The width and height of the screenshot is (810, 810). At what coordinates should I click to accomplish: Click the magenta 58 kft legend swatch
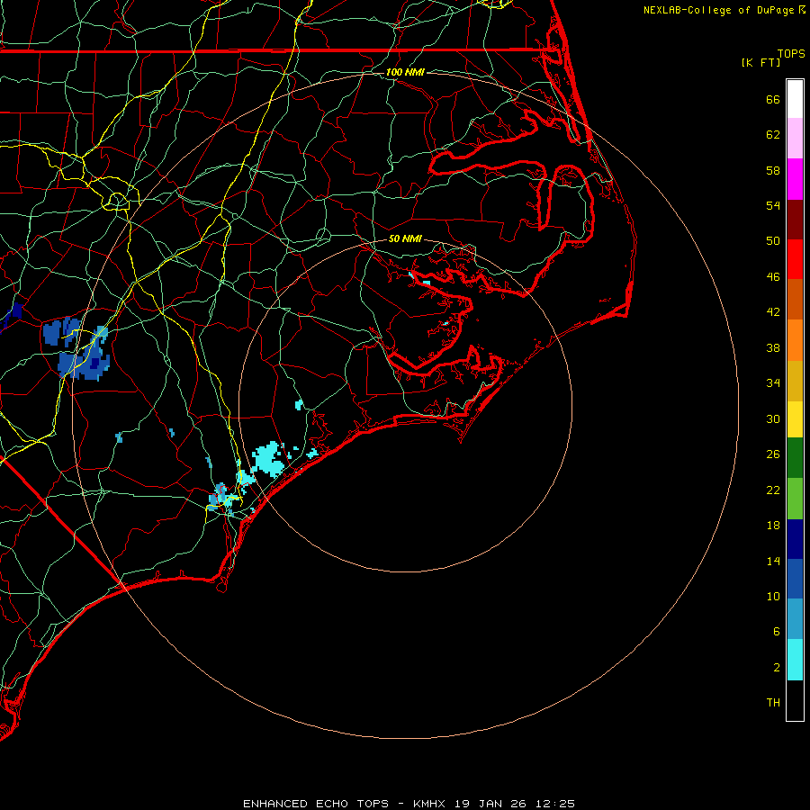pyautogui.click(x=795, y=179)
